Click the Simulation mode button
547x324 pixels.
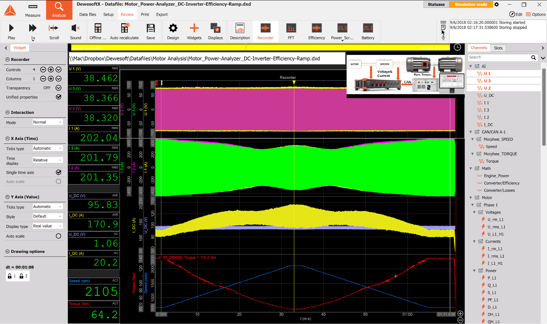pos(471,4)
